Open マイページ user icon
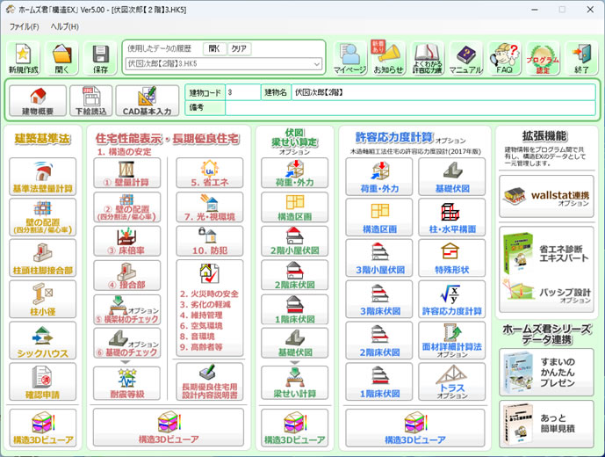Viewport: 605px width, 457px height. tap(350, 58)
